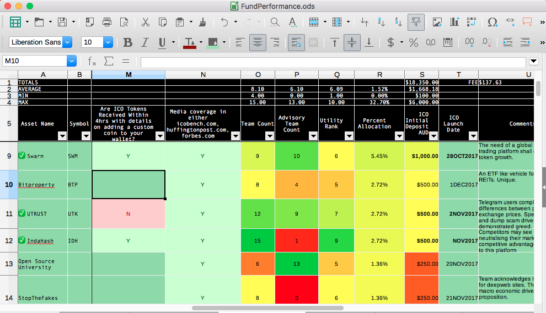546x313 pixels.
Task: Save the document with the Save icon
Action: [62, 22]
